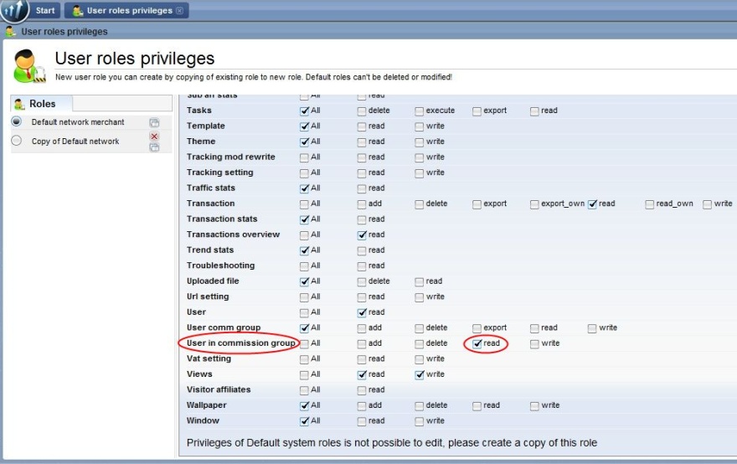Select the Default network merchant radio button
The height and width of the screenshot is (464, 737).
[17, 122]
